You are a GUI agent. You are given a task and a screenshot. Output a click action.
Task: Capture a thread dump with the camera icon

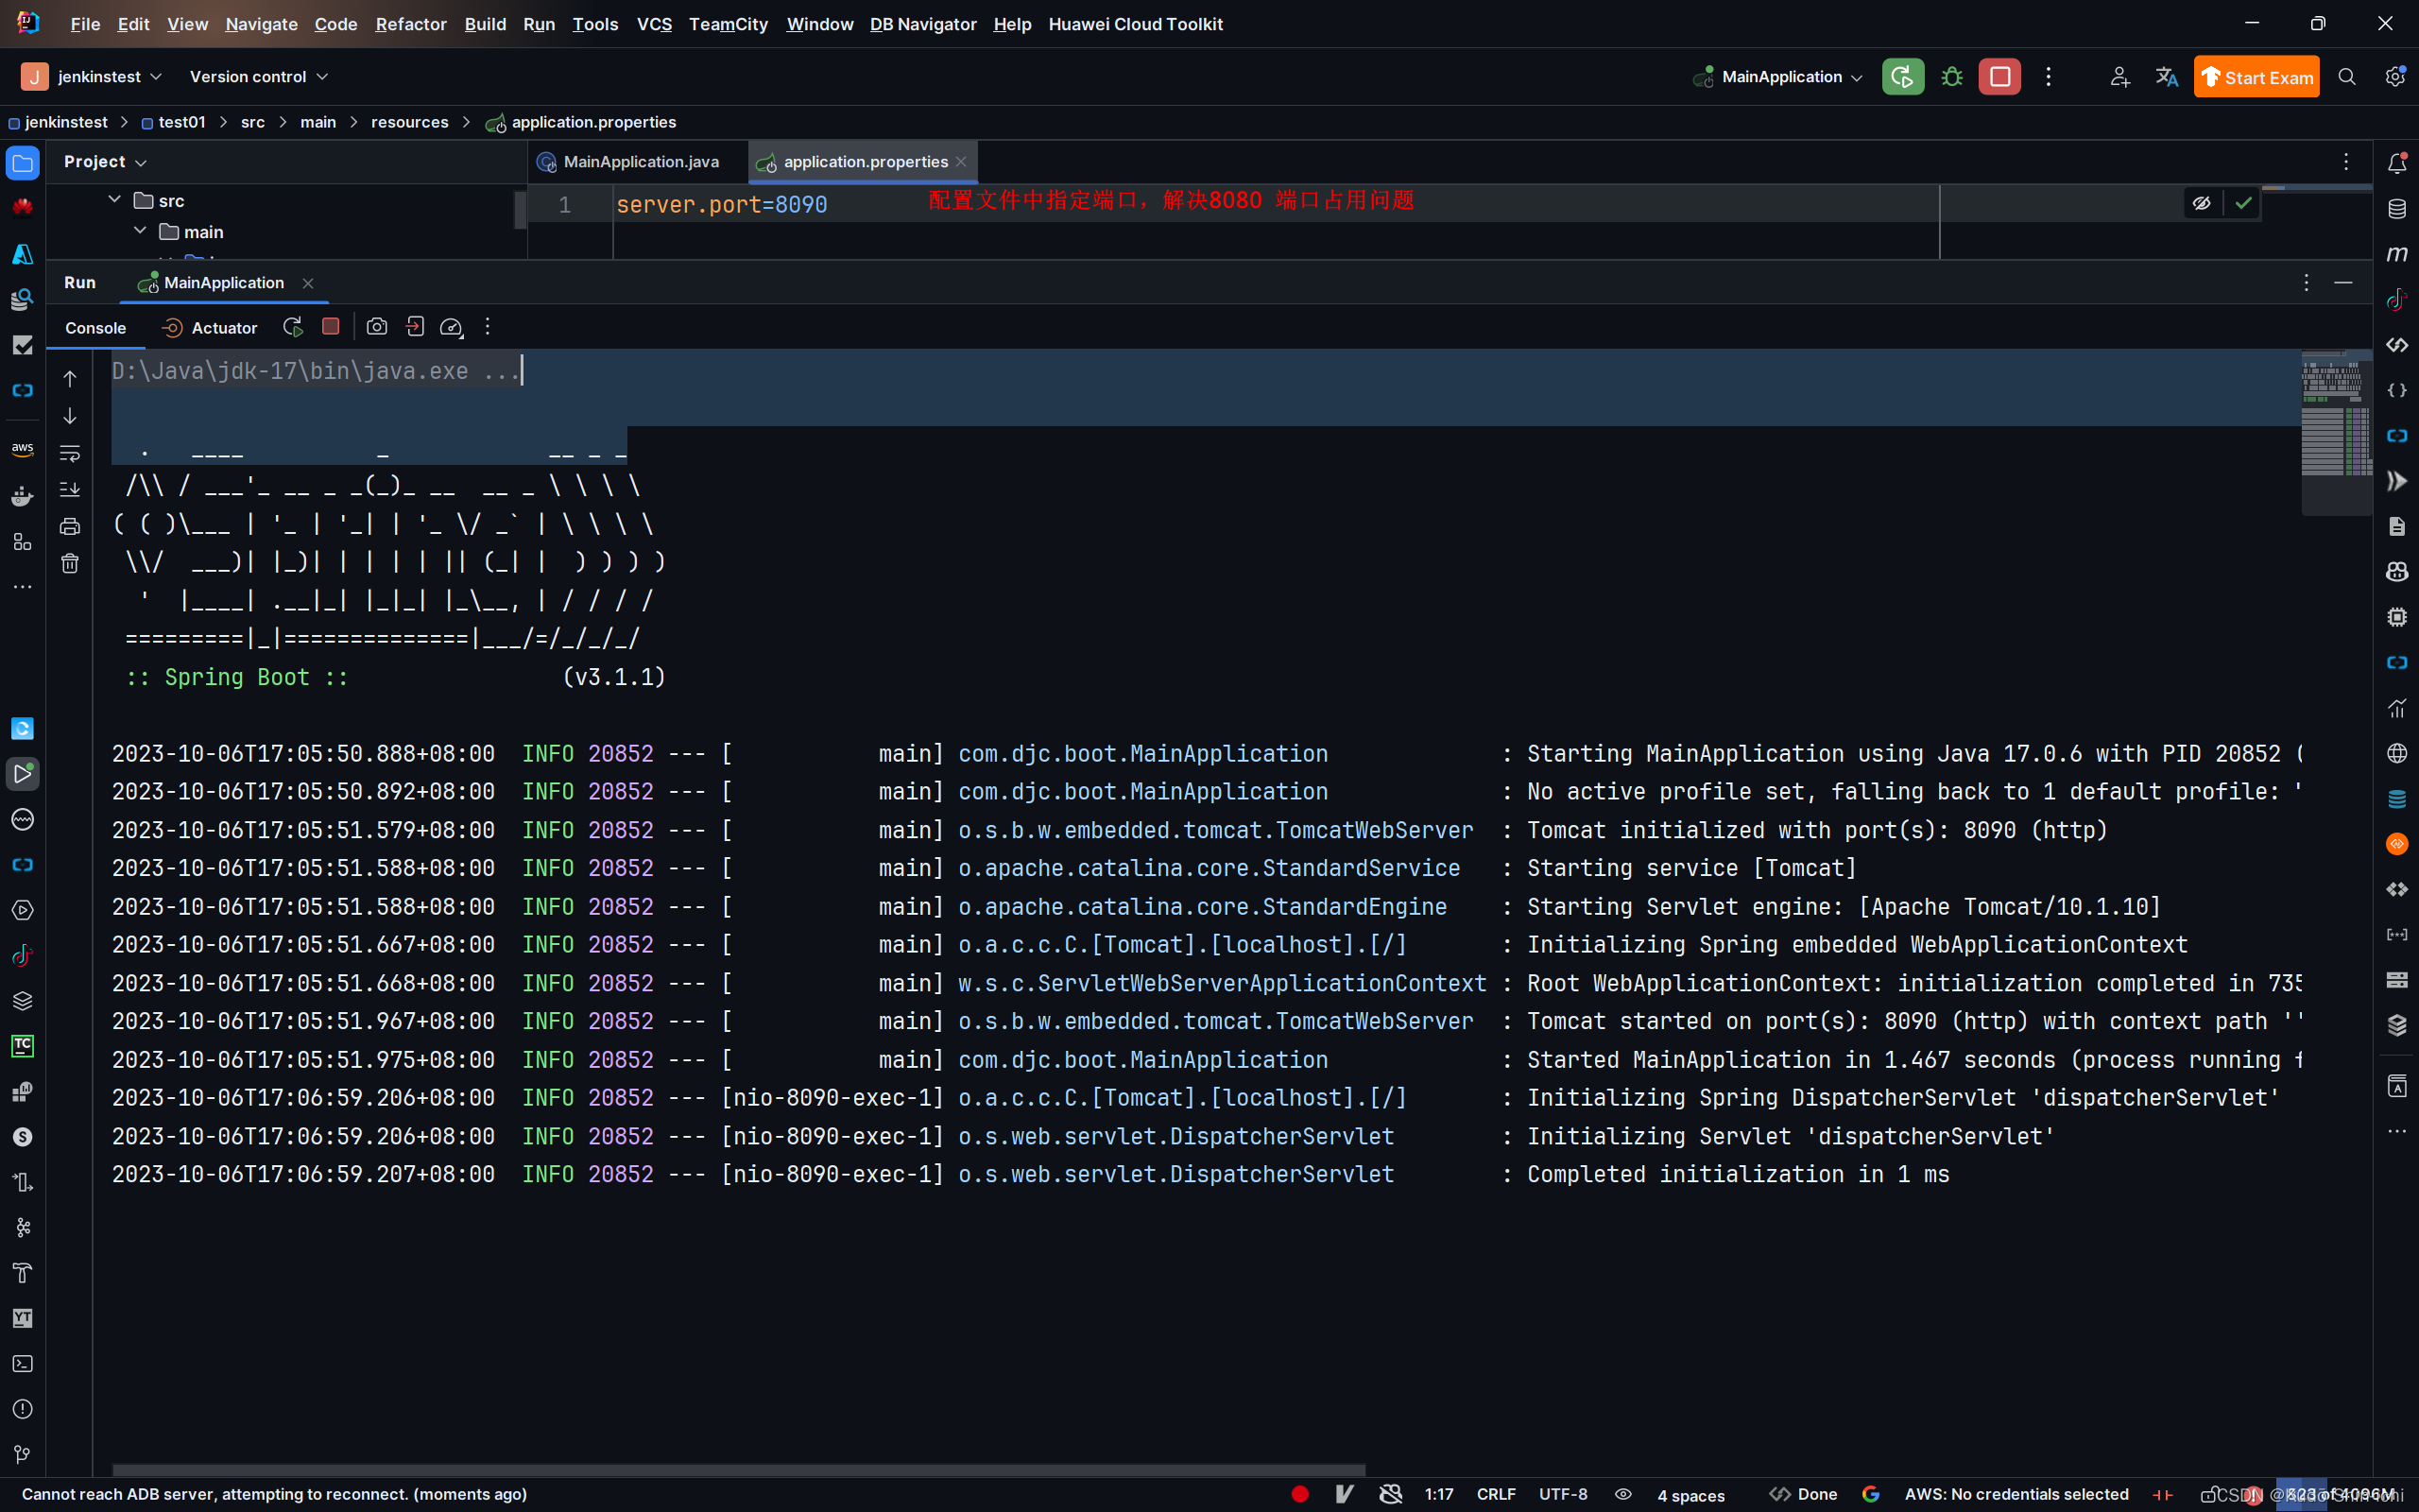377,327
